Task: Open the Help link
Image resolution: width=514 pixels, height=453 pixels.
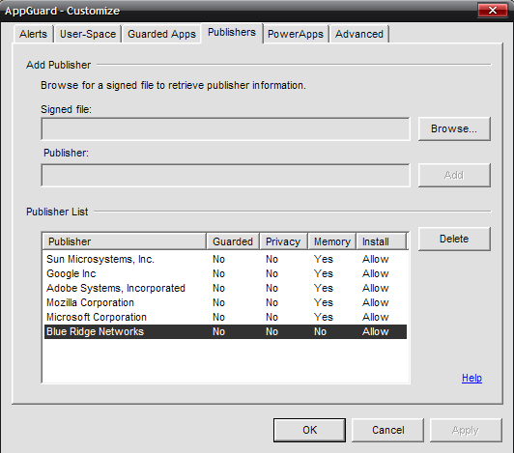Action: pos(471,378)
